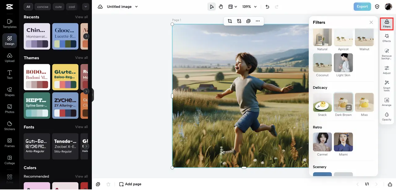Screen dimensions: 396x190
Task: Open the Filters tool
Action: coord(387,24)
